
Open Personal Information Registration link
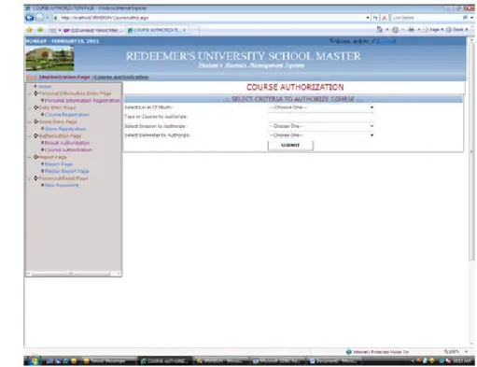click(x=82, y=101)
